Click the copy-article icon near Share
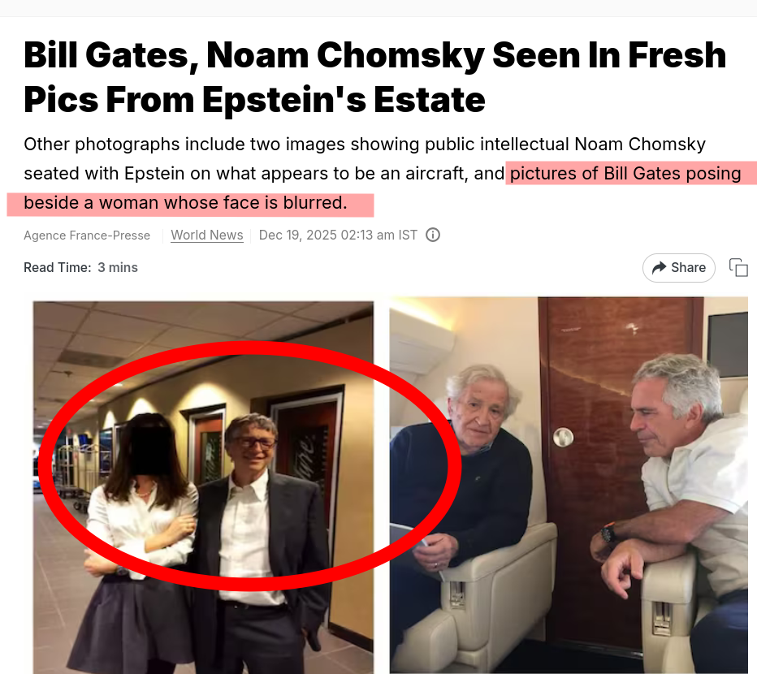757x674 pixels. click(x=738, y=267)
